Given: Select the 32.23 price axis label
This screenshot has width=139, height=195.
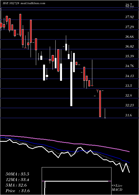Looking at the screenshot, I should coord(130,105).
